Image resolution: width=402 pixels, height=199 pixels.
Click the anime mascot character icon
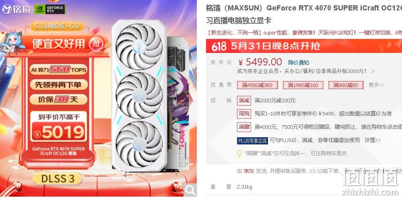pos(12,44)
